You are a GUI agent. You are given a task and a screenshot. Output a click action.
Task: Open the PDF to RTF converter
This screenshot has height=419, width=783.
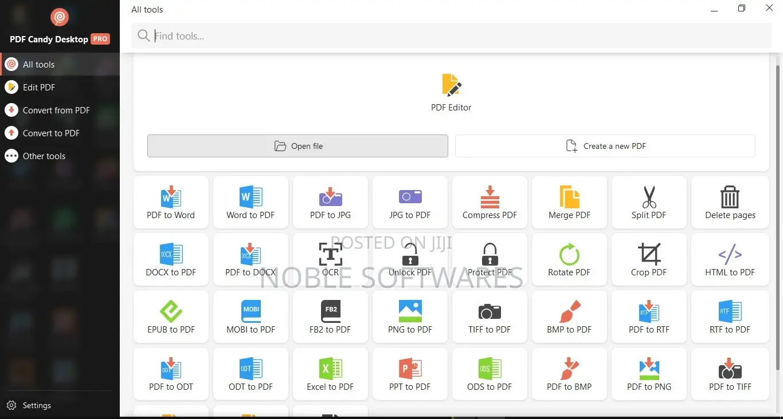coord(649,317)
